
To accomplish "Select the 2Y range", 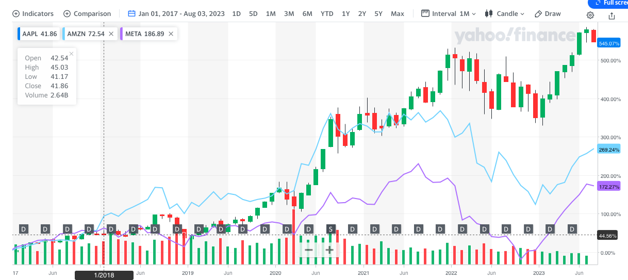I will (362, 13).
